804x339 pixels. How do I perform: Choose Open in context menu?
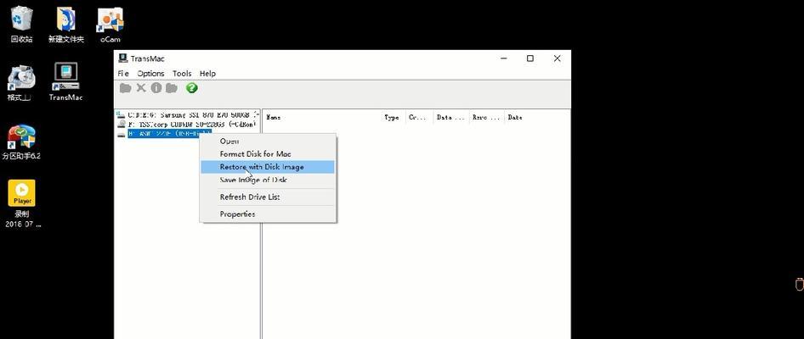pos(268,142)
